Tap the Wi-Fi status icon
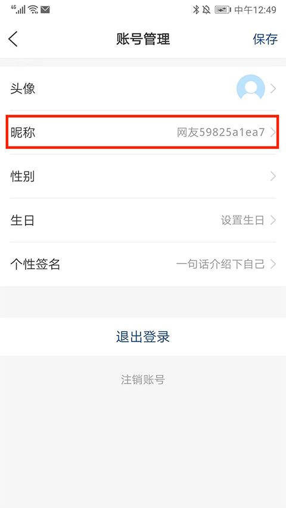The image size is (286, 508). pos(33,10)
